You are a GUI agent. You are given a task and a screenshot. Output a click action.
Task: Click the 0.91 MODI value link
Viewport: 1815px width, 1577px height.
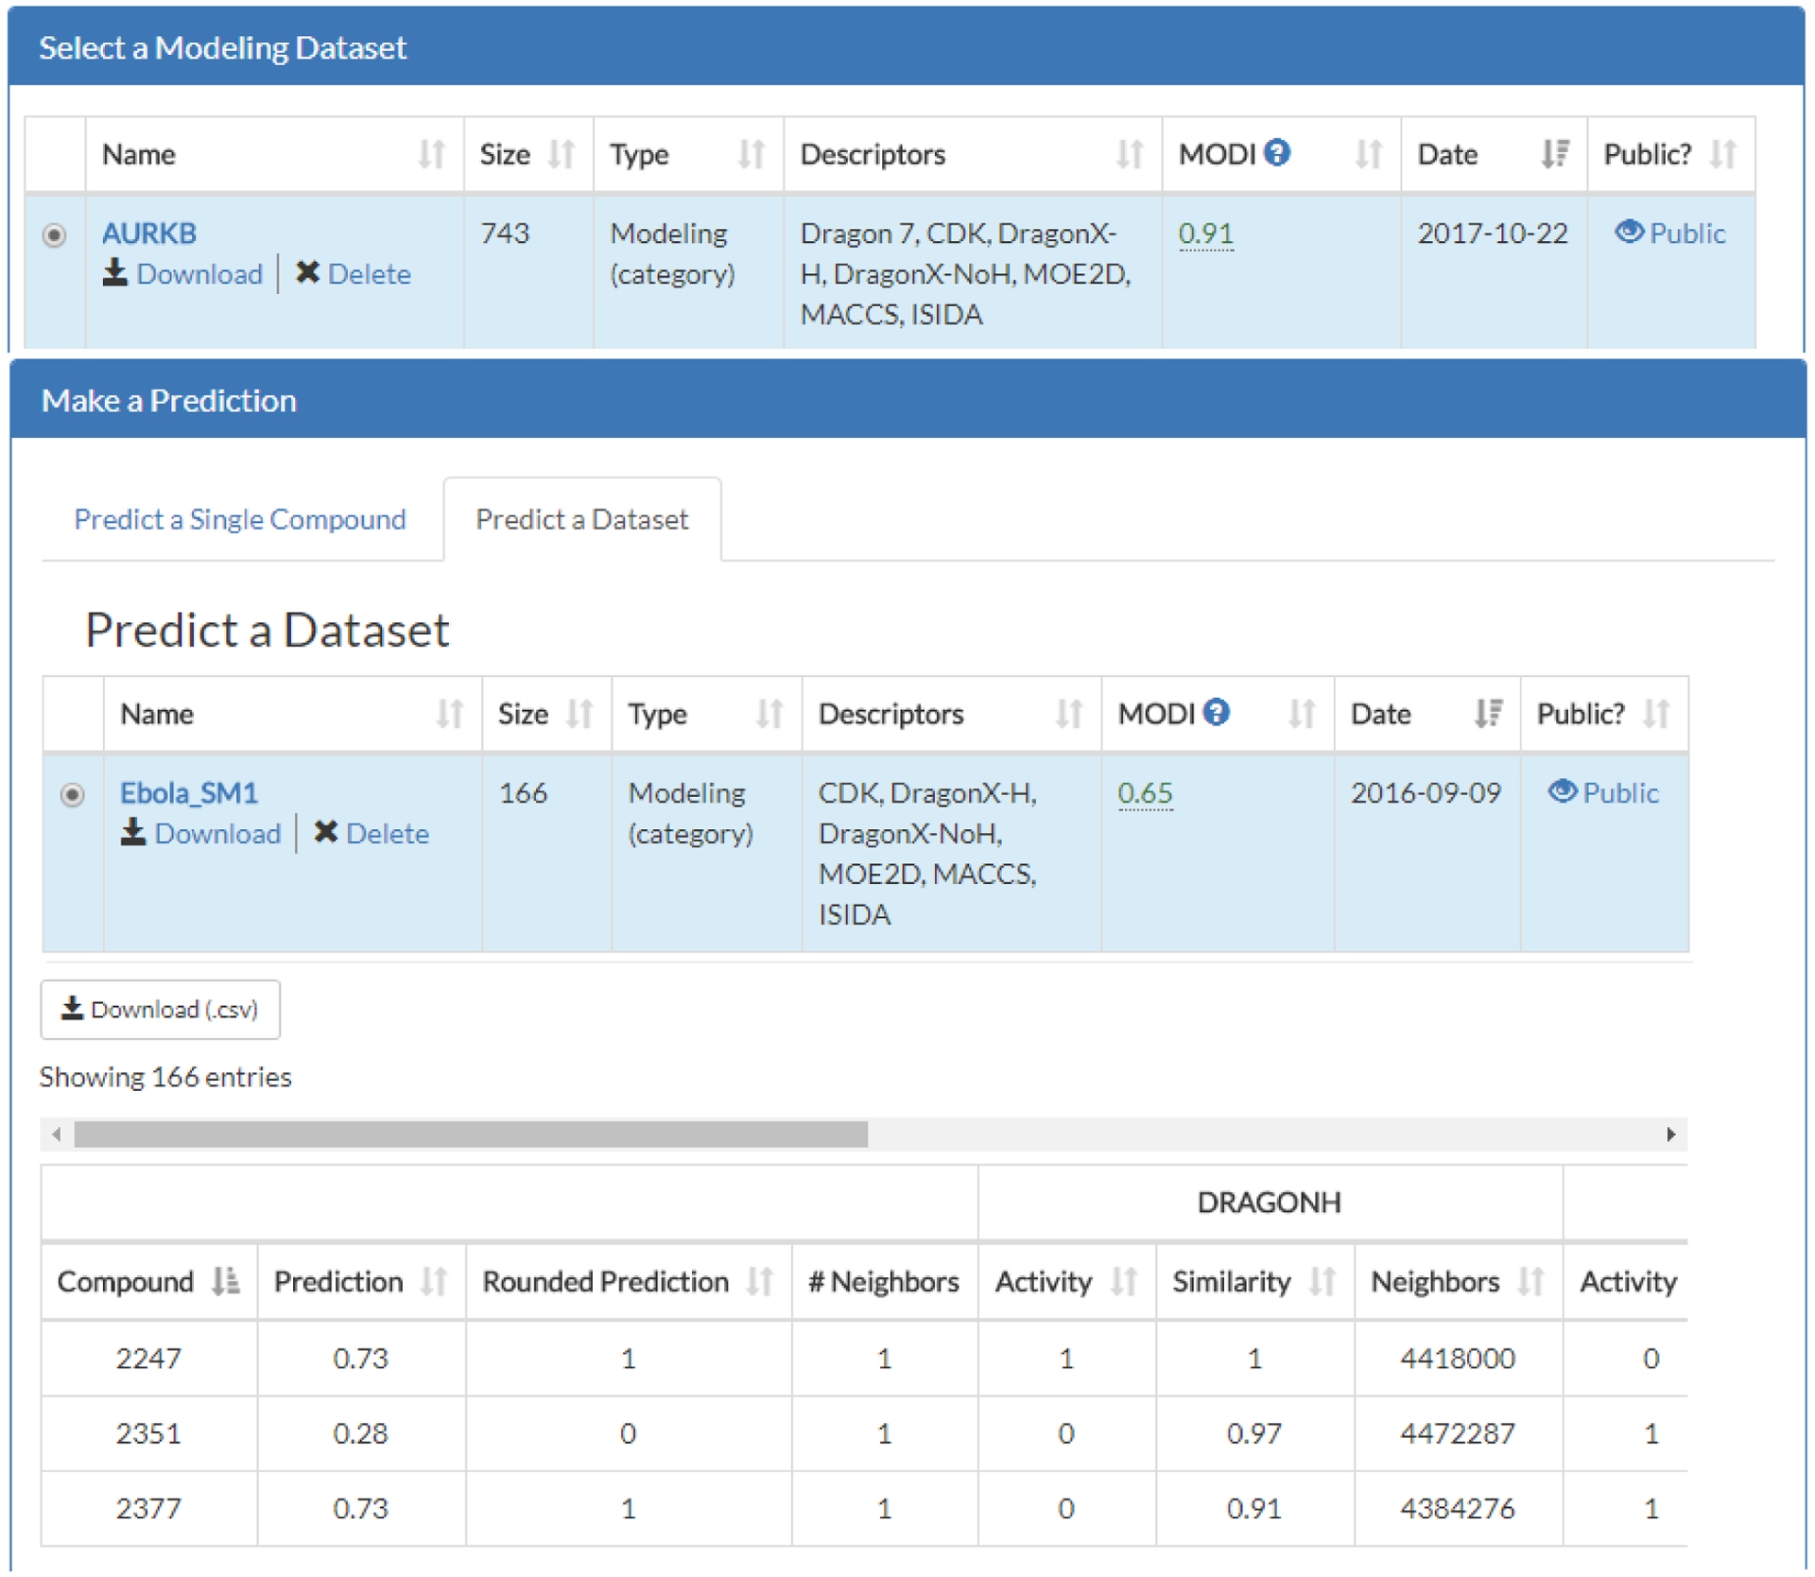(x=1206, y=233)
